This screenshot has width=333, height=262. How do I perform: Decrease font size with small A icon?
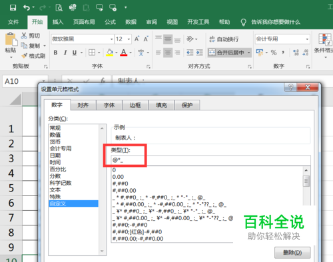(146, 39)
